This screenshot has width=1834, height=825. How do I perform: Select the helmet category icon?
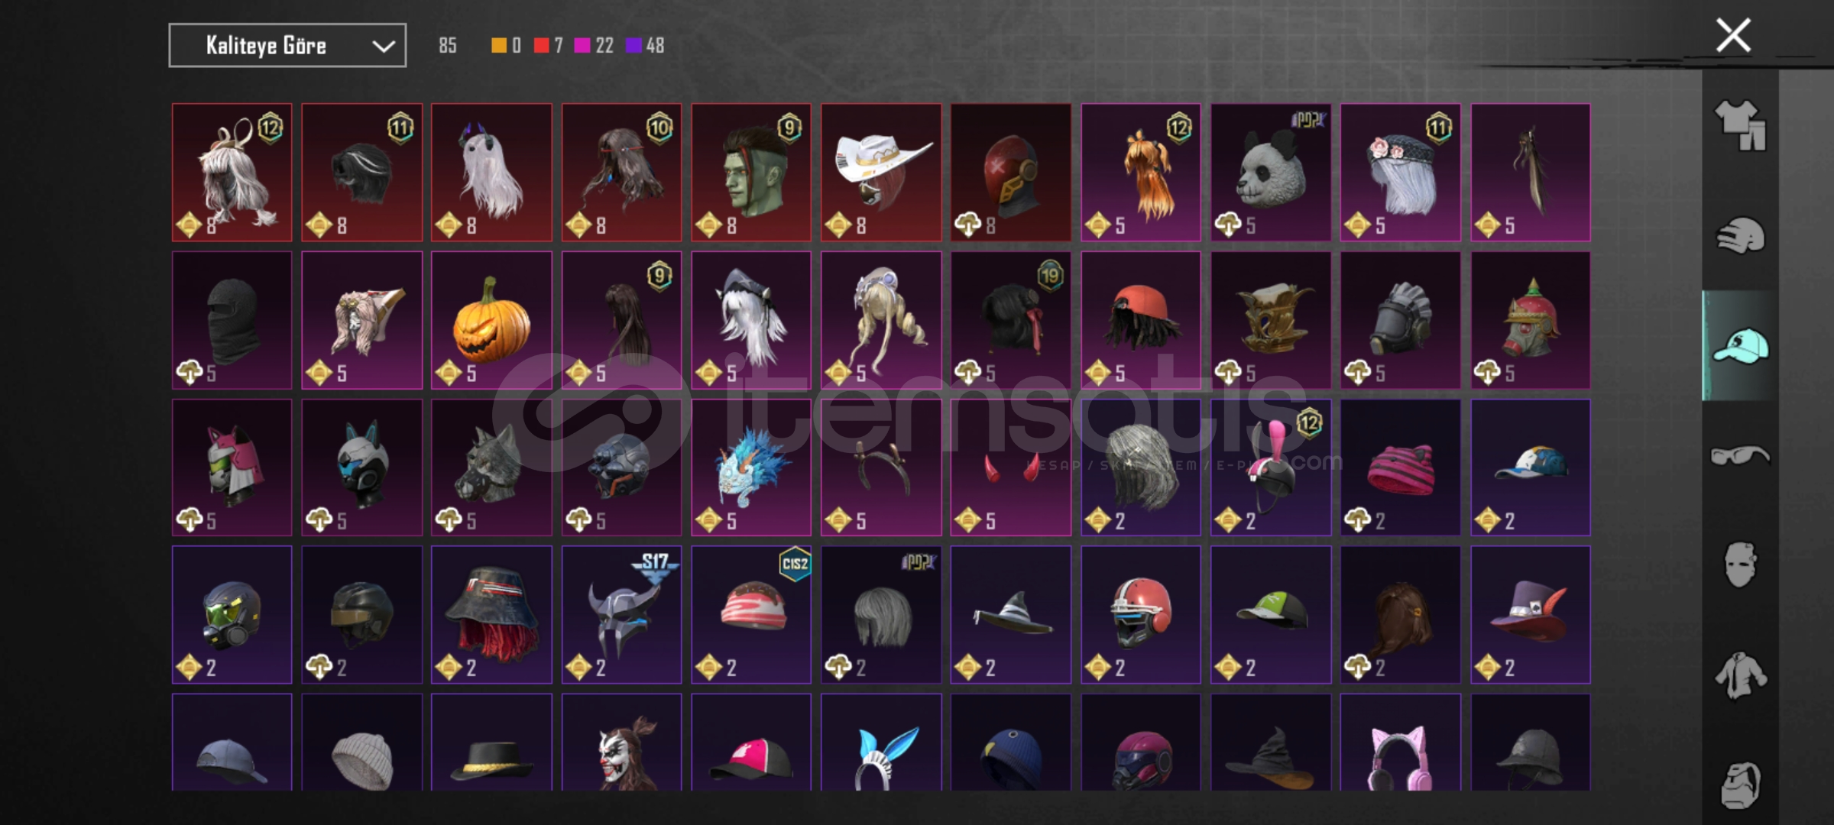(x=1740, y=235)
